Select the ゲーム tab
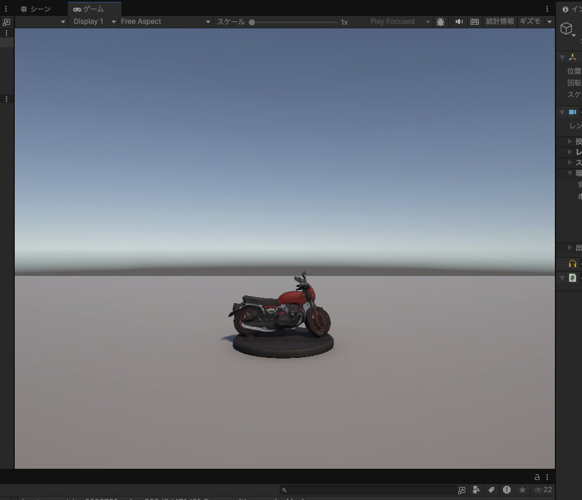The width and height of the screenshot is (582, 500). [x=94, y=9]
